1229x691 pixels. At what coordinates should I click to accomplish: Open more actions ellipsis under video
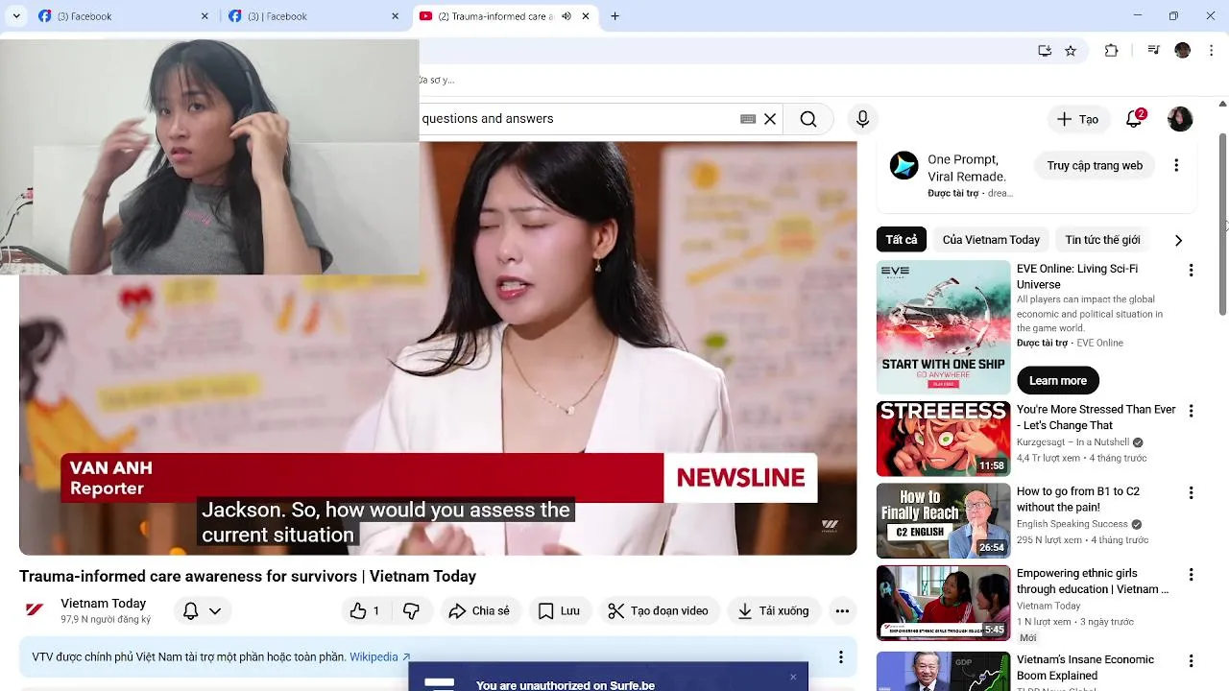842,610
